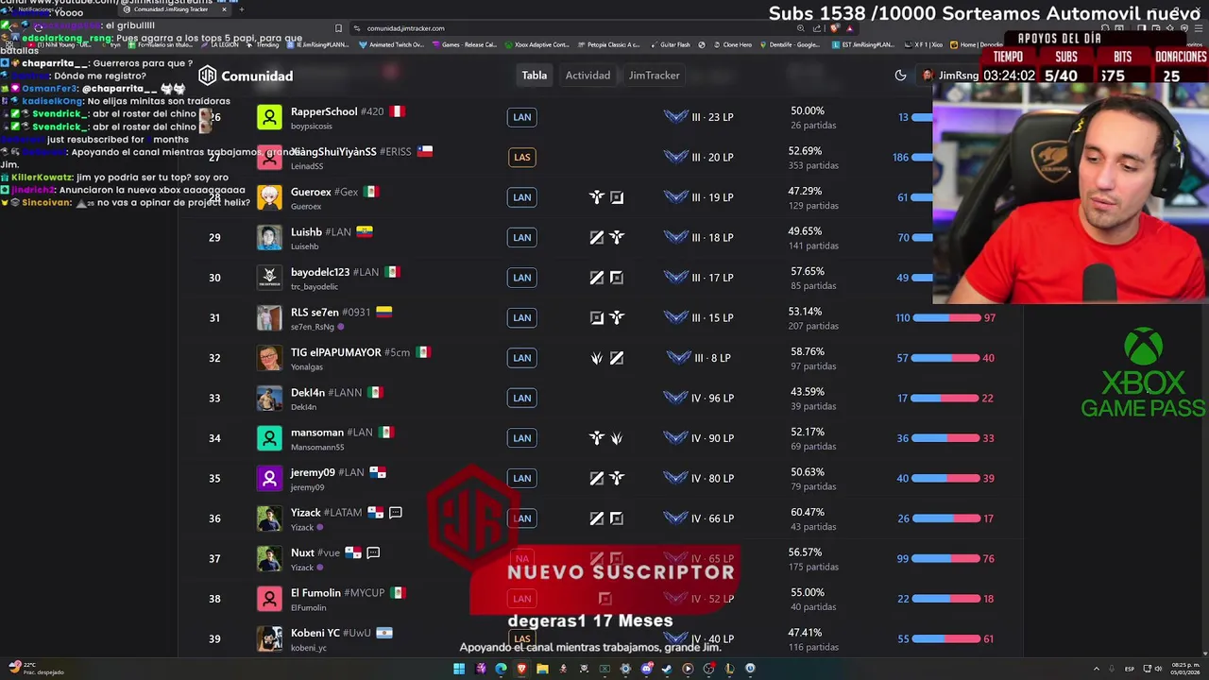Click TIG elPAPUMAYOR's first role icon

point(597,358)
